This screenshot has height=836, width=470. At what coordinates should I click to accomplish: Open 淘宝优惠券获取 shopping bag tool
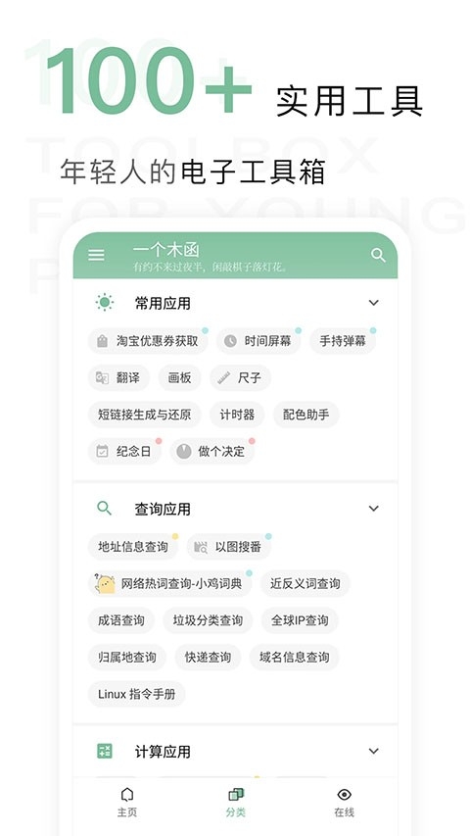[x=148, y=341]
